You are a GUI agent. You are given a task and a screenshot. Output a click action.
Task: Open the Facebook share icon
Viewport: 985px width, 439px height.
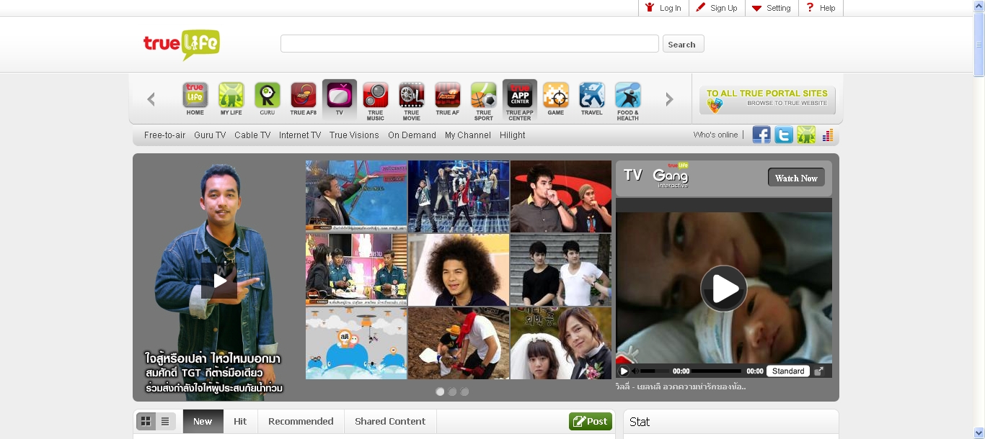click(761, 135)
